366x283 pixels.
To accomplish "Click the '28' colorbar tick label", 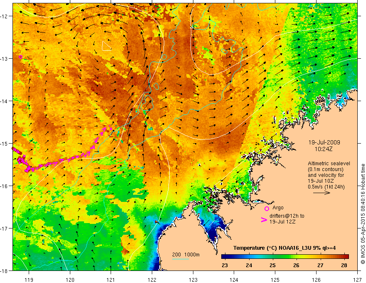I will 344,265.
